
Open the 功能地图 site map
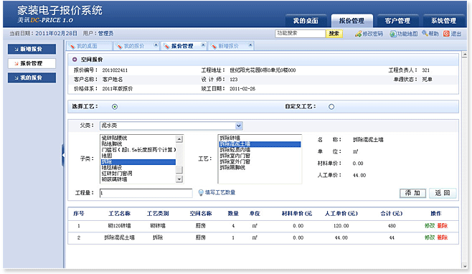pyautogui.click(x=404, y=34)
